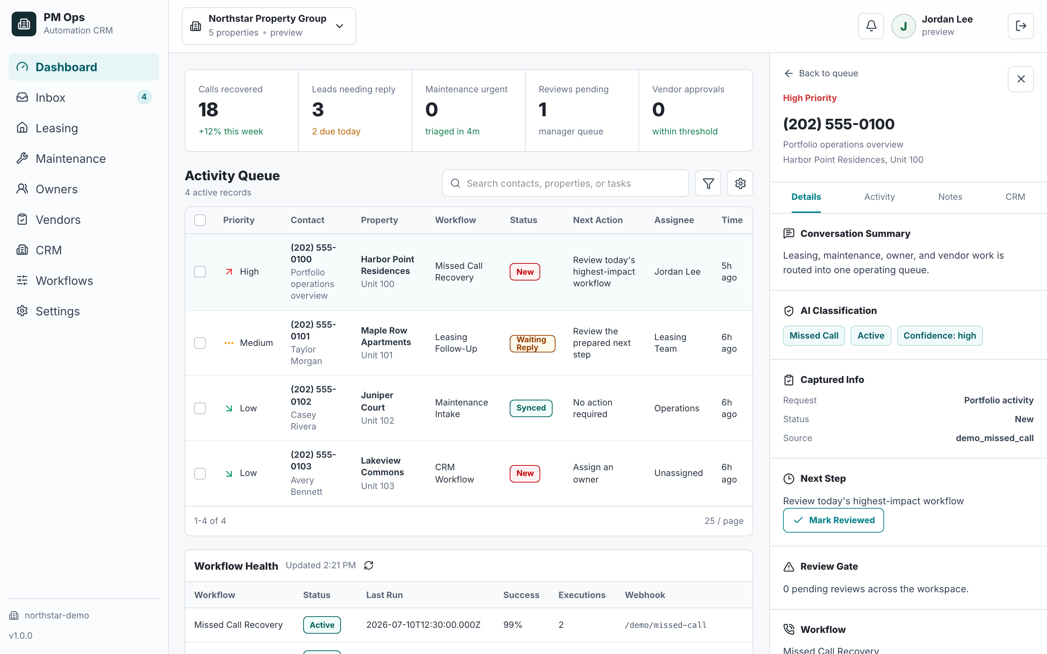Click the New badge in Lakeview Commons row
Image resolution: width=1047 pixels, height=654 pixels.
coord(525,473)
